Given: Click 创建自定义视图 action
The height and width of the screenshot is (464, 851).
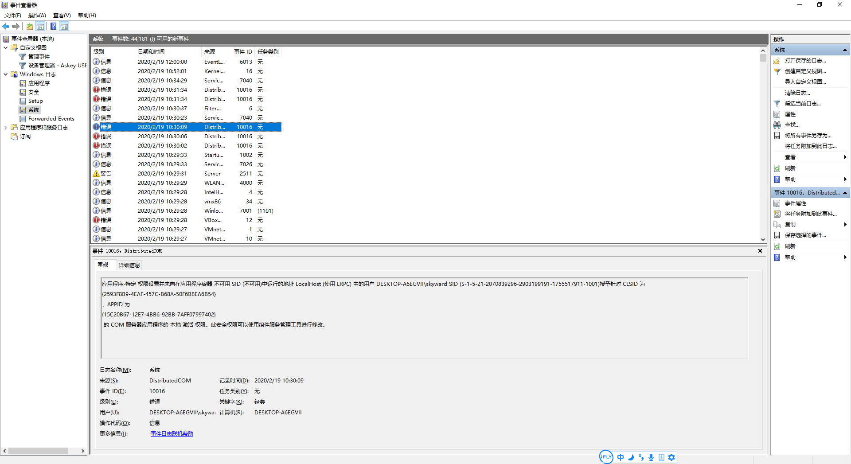Looking at the screenshot, I should click(x=805, y=71).
